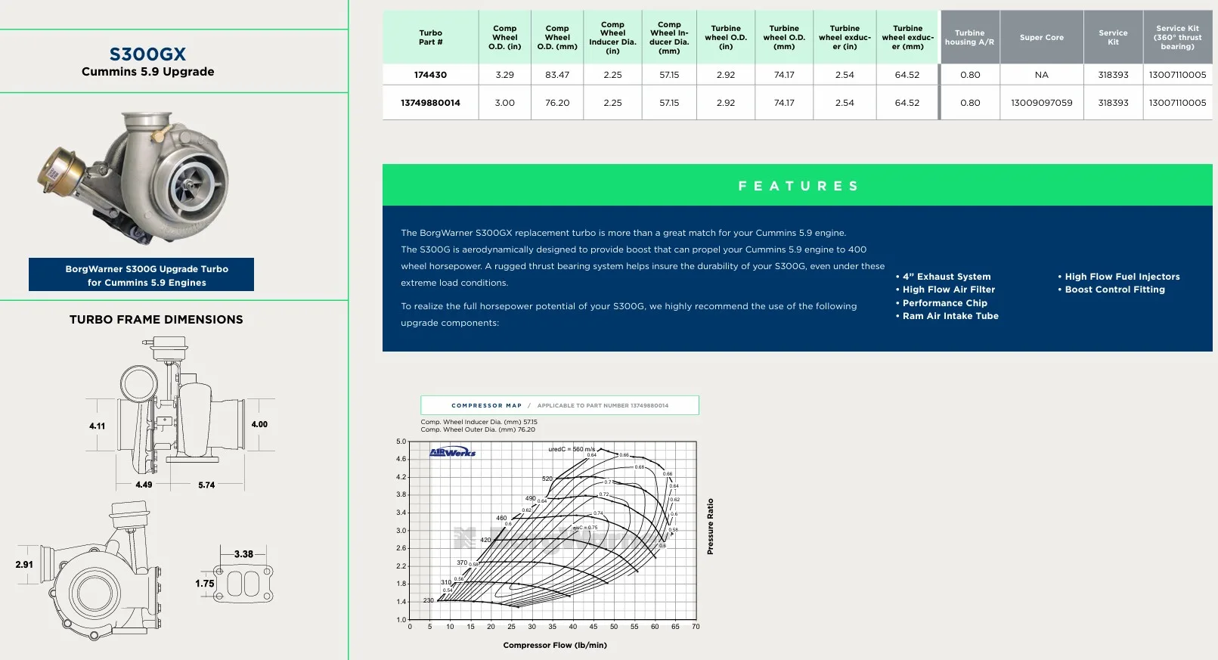
Task: Click the 3.38 flange dimension label
Action: click(243, 554)
